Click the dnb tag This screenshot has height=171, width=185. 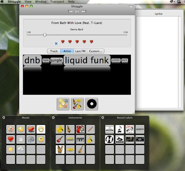[x=32, y=60]
